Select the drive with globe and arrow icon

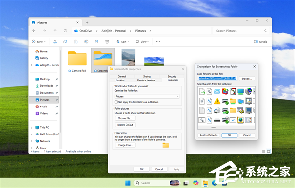pyautogui.click(x=217, y=110)
